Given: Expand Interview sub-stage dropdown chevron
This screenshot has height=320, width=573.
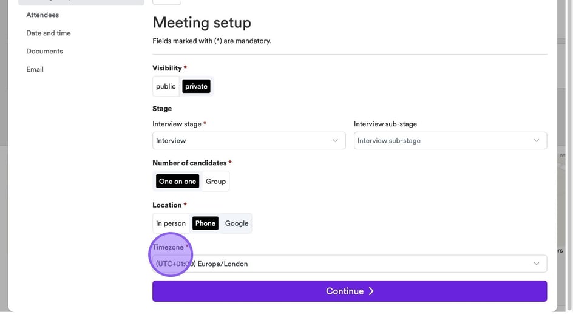Looking at the screenshot, I should click(x=537, y=141).
